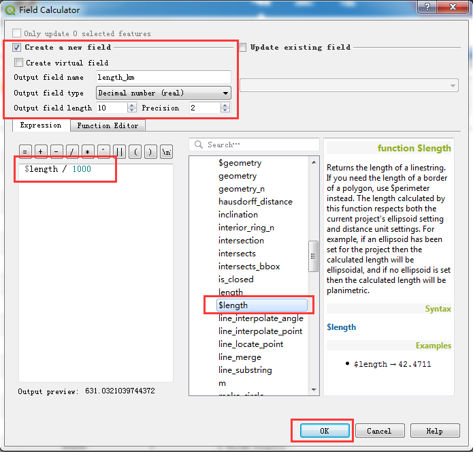473x452 pixels.
Task: Insert the power caret operator
Action: [103, 151]
